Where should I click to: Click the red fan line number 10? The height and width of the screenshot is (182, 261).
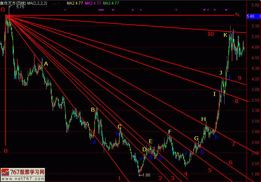210,34
